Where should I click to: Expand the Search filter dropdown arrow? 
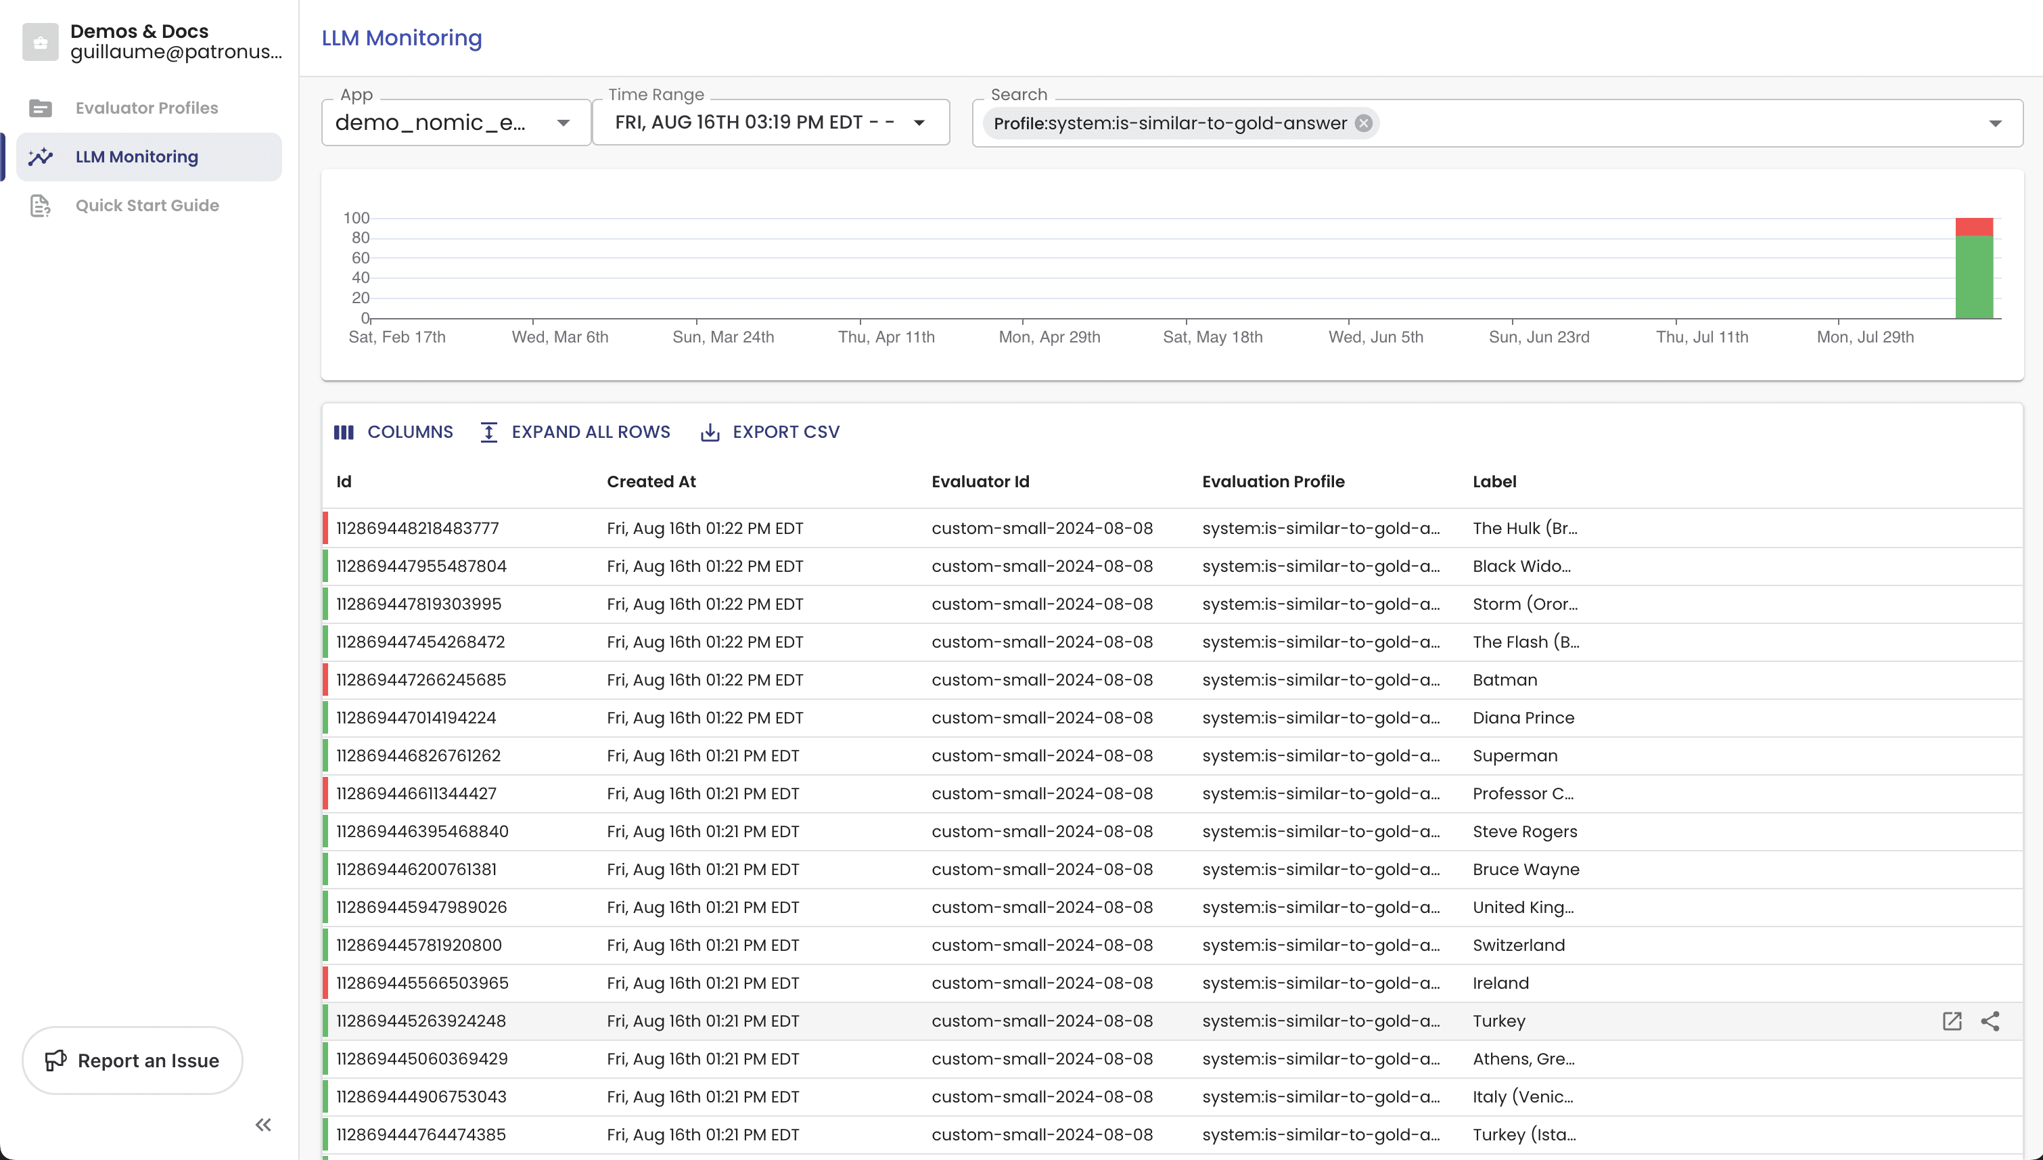[x=1994, y=122]
